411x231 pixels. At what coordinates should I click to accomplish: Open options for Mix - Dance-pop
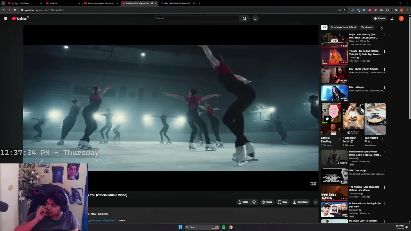(384, 171)
